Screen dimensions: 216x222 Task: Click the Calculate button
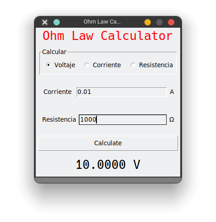pos(108,143)
